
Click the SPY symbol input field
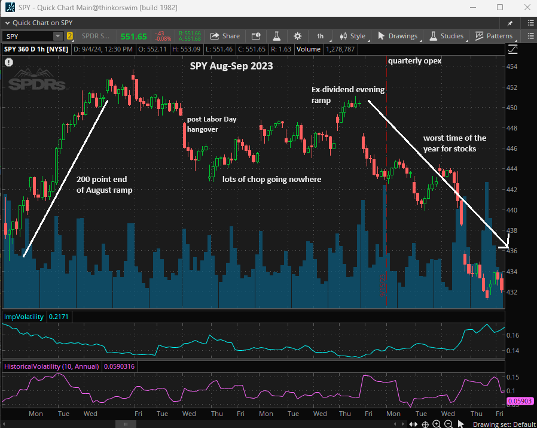click(28, 37)
